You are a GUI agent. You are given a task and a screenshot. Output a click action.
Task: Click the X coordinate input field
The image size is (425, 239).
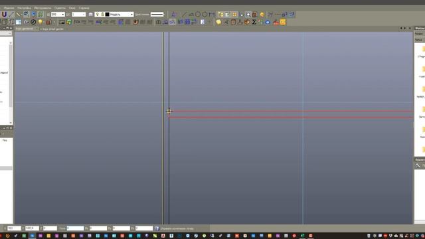click(x=14, y=228)
